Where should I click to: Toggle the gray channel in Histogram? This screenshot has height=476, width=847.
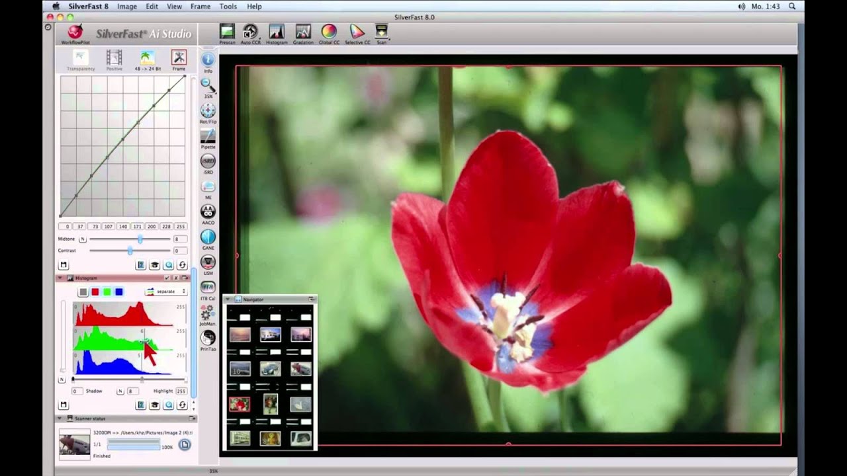pyautogui.click(x=83, y=292)
